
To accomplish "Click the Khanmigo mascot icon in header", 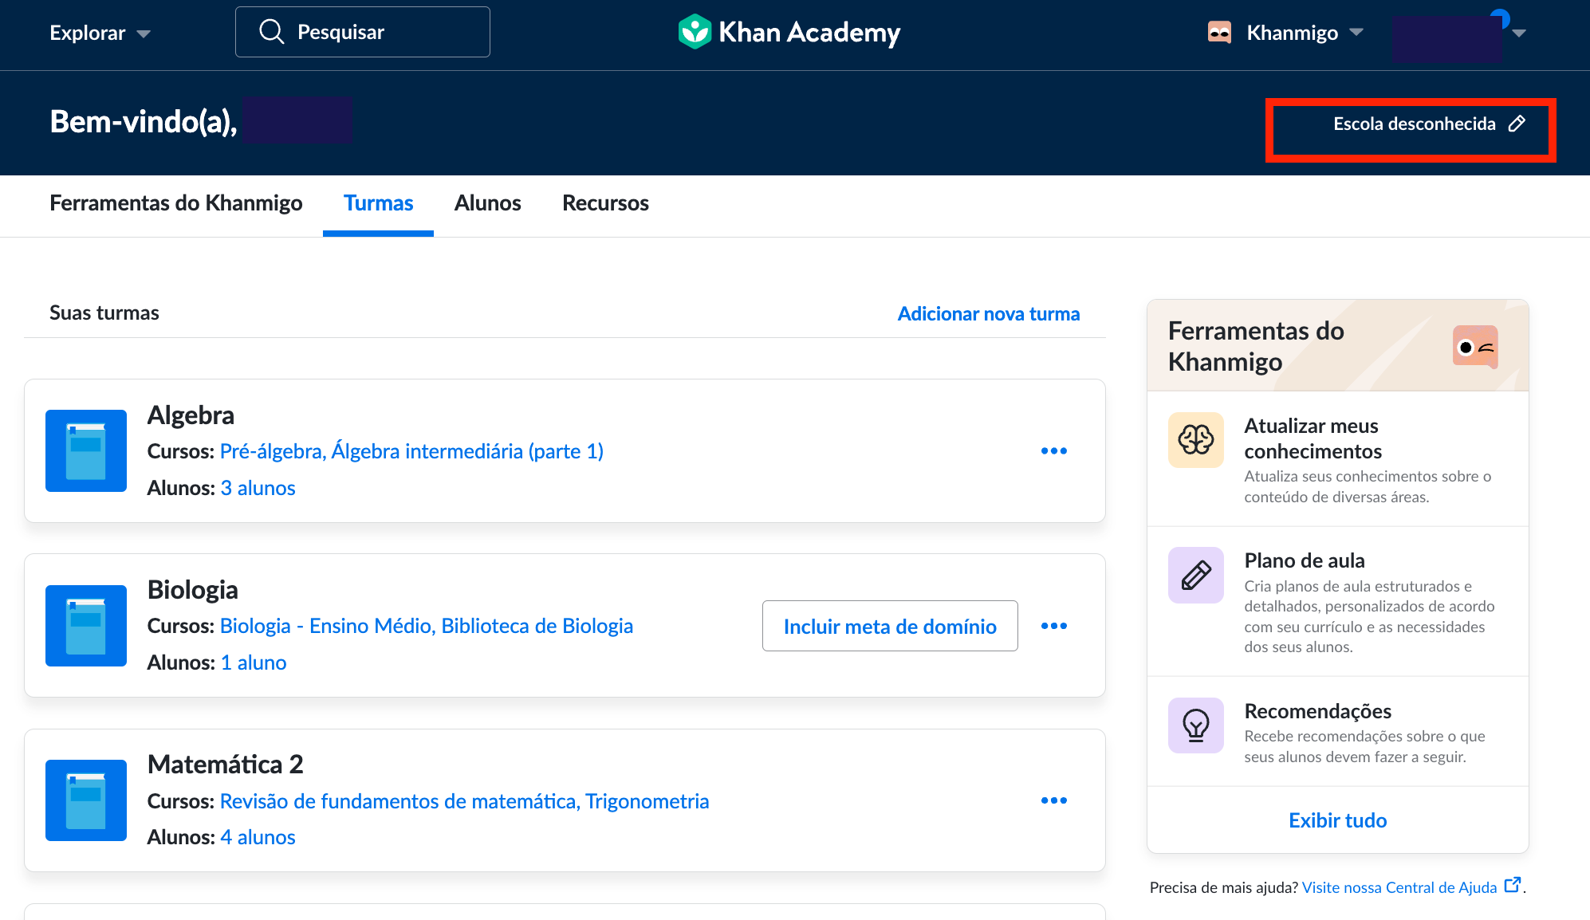I will [x=1219, y=32].
